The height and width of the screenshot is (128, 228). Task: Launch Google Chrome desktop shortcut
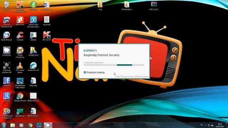point(20,97)
